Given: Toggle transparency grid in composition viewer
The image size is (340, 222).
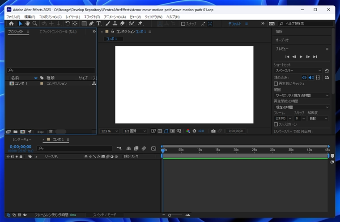Looking at the screenshot, I should point(160,131).
